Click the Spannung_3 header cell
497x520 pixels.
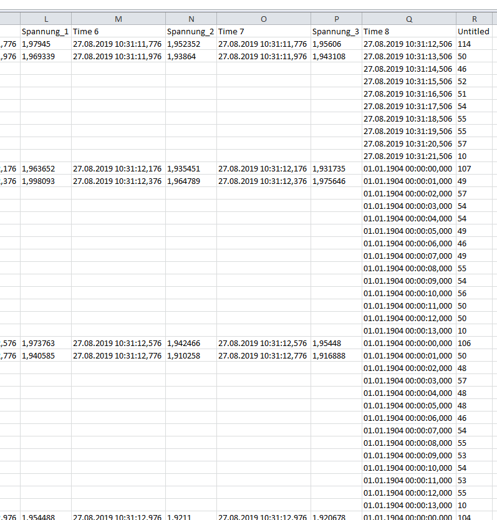(x=336, y=32)
